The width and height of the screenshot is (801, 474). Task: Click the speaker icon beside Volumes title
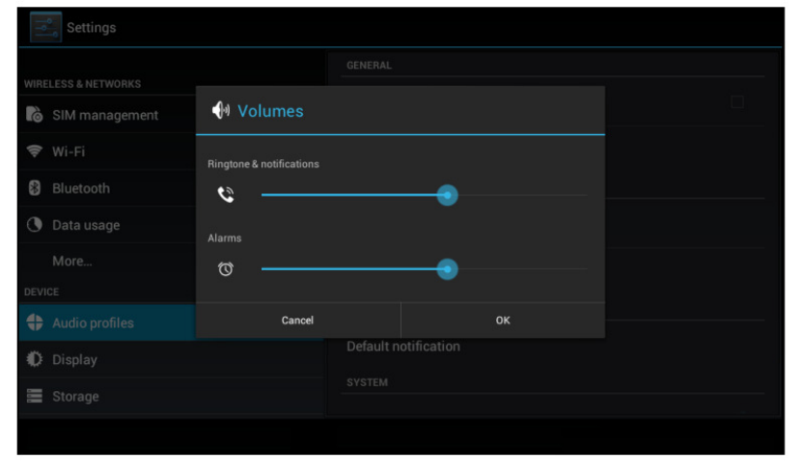pos(221,110)
